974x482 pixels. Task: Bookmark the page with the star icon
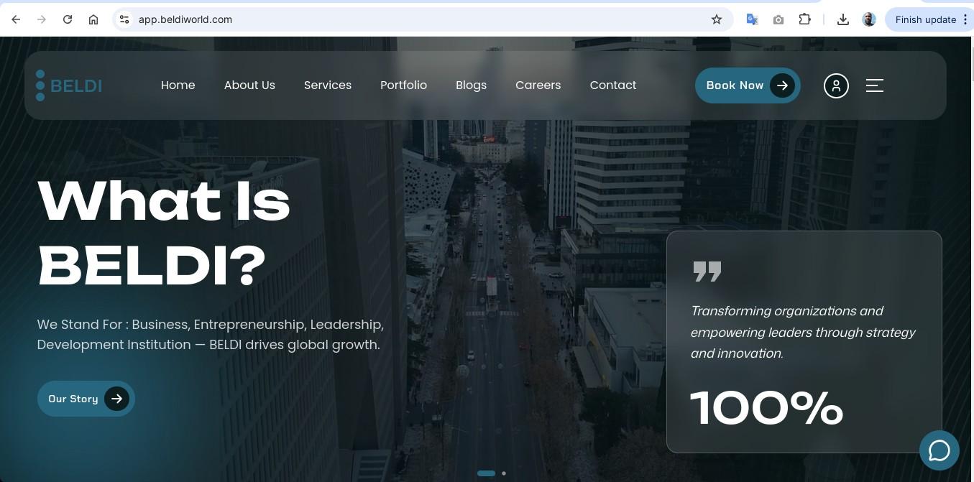pyautogui.click(x=716, y=19)
